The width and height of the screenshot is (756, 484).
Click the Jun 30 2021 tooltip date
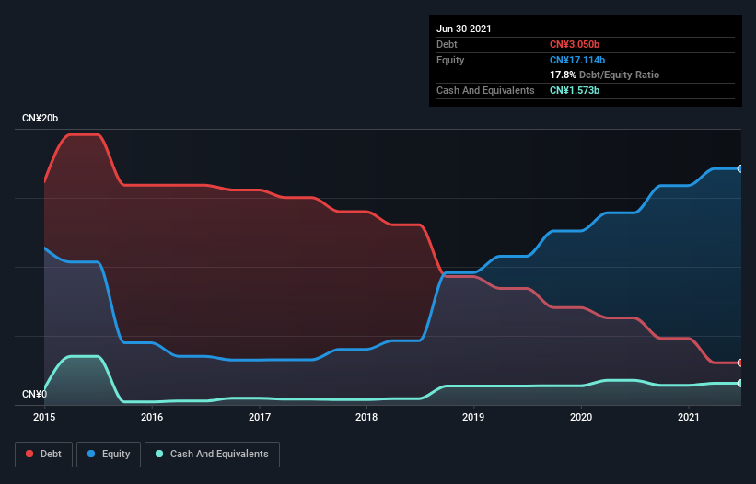[x=464, y=29]
